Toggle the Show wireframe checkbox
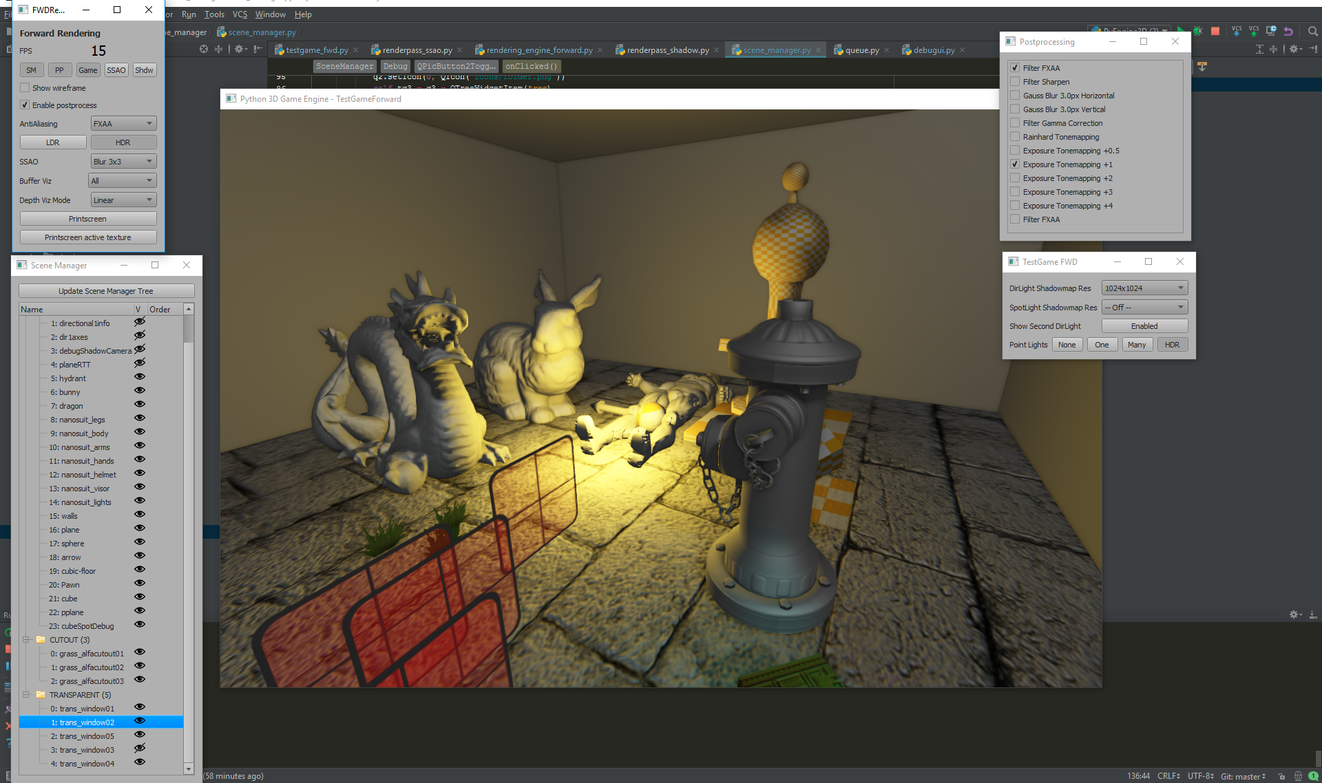1322x783 pixels. pos(25,87)
